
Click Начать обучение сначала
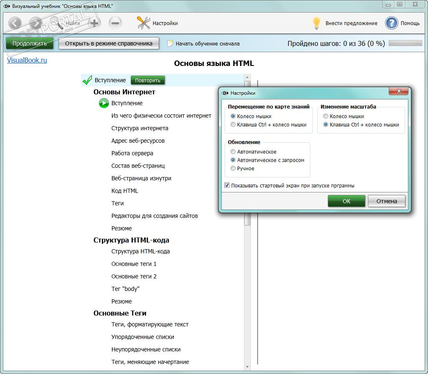[208, 44]
